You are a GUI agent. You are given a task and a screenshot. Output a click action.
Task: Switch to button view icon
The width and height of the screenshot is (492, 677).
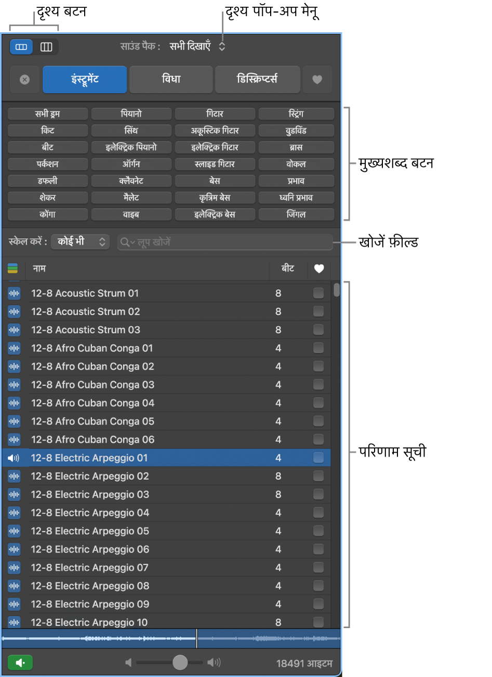click(21, 47)
